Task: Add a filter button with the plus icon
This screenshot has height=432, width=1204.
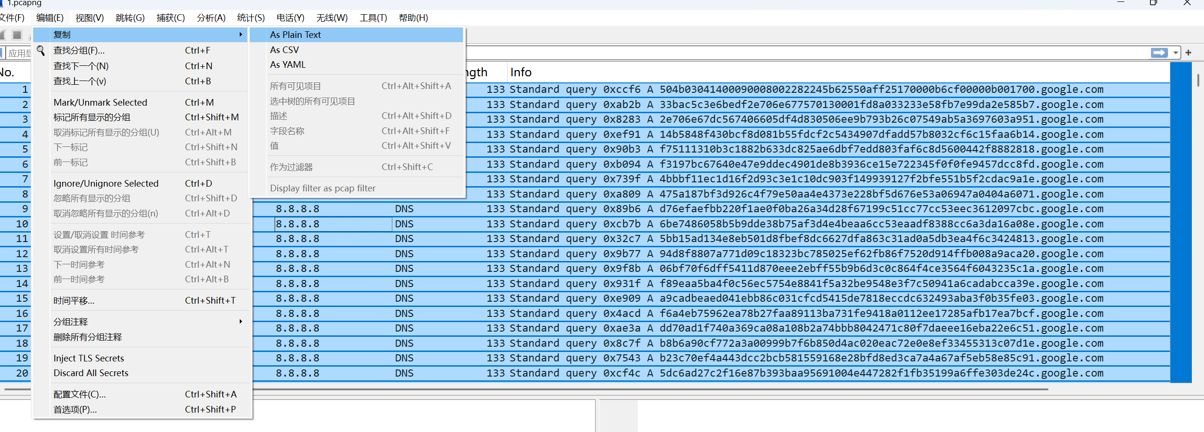Action: (x=1188, y=53)
